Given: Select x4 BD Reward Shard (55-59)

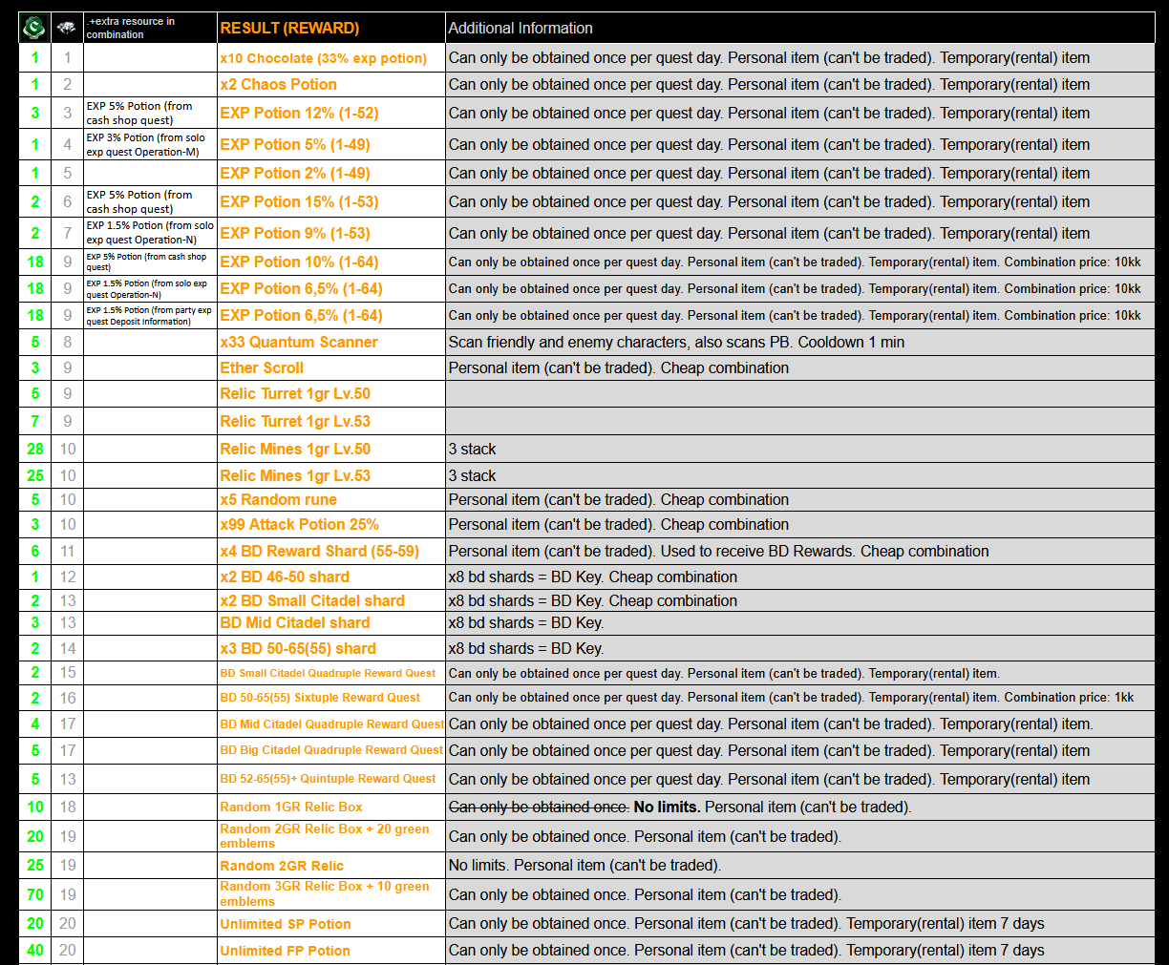Looking at the screenshot, I should [319, 552].
